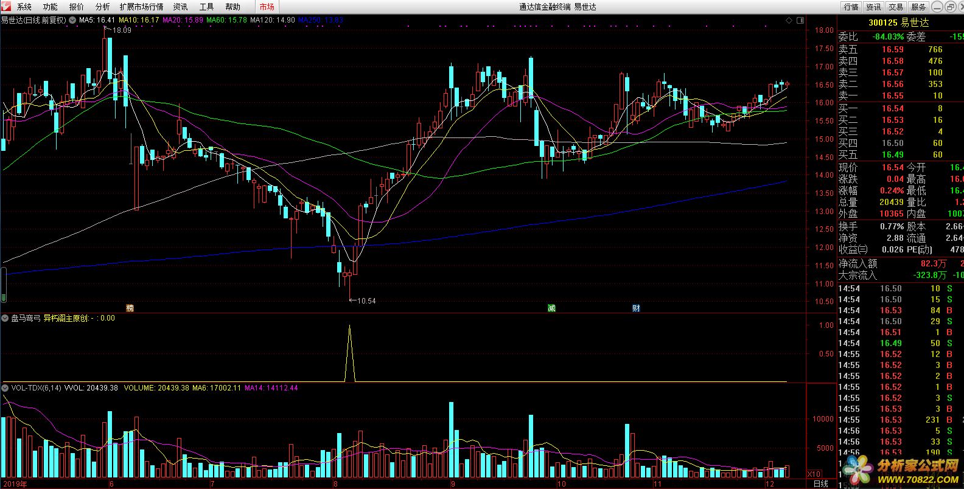
Task: Open the 报价 menu
Action: 77,7
